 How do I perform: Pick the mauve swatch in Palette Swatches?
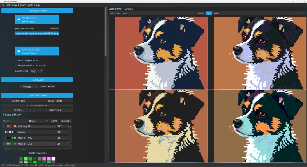tap(39, 159)
